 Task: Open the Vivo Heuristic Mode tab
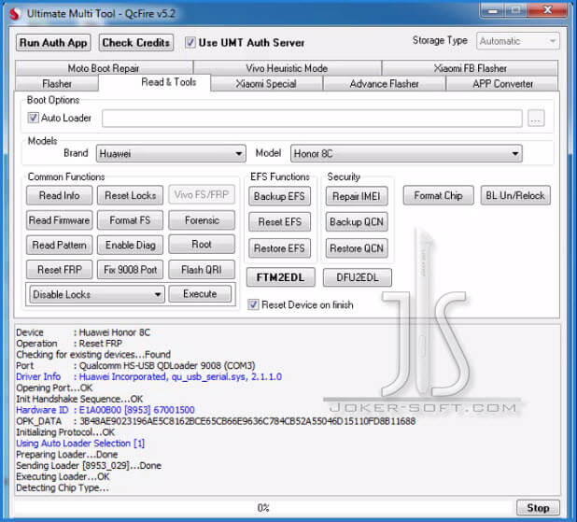pos(287,68)
